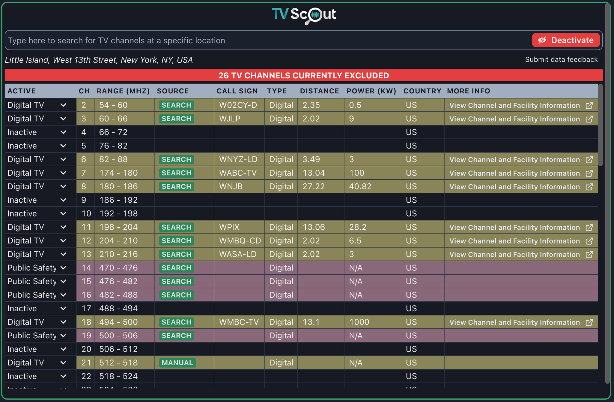Click the table's inner vertical scrollbar
The height and width of the screenshot is (402, 614).
pos(600,125)
